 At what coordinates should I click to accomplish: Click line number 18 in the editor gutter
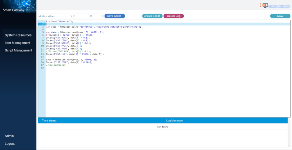pyautogui.click(x=42, y=68)
